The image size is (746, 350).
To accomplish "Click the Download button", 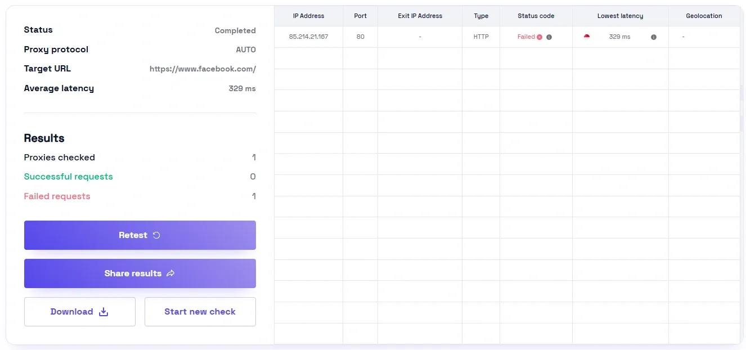I will (79, 312).
